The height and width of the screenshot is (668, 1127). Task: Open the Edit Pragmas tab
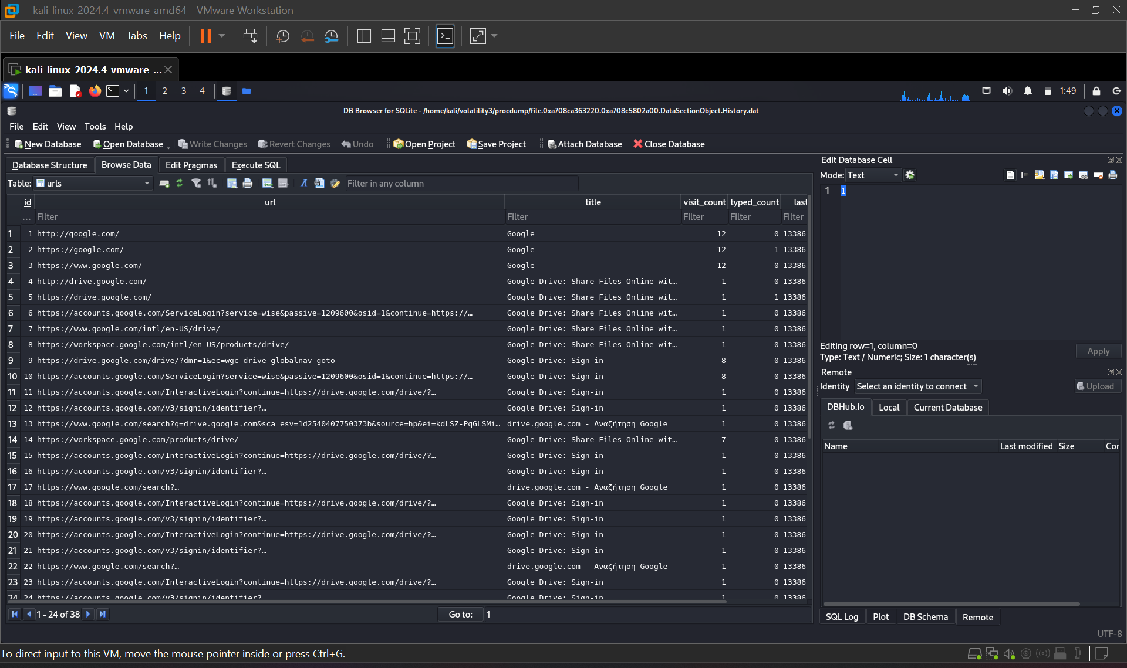(191, 165)
